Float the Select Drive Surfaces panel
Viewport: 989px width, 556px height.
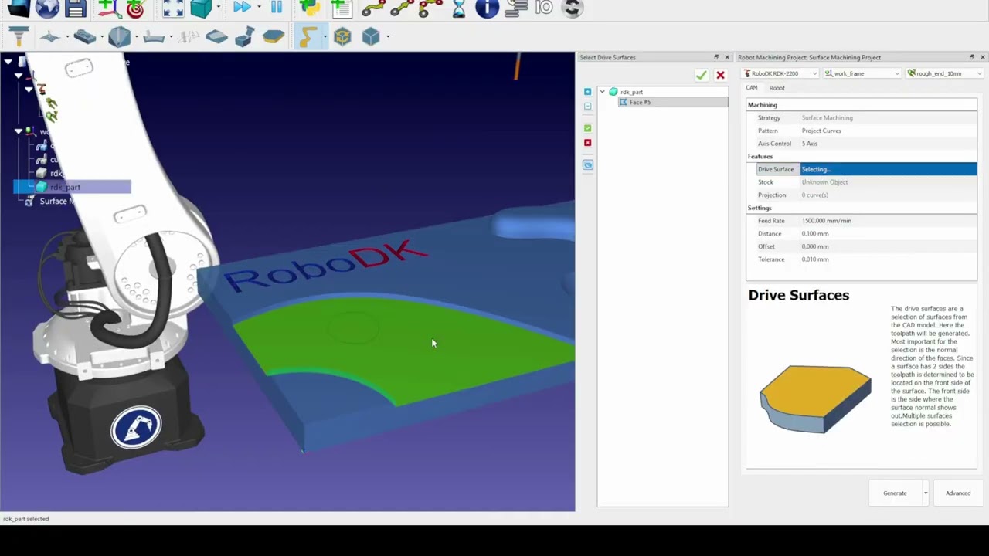coord(716,57)
